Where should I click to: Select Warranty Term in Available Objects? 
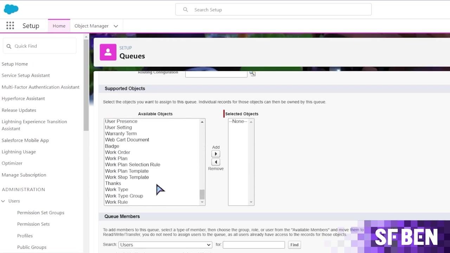click(121, 134)
